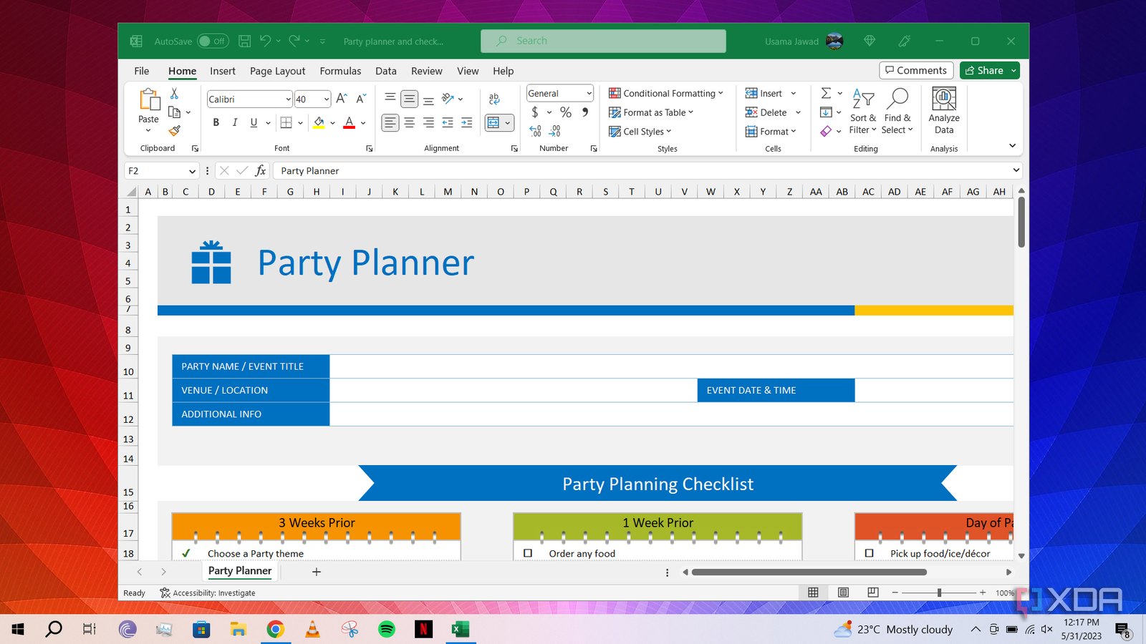Open Cell Styles gallery
This screenshot has height=644, width=1146.
point(641,131)
